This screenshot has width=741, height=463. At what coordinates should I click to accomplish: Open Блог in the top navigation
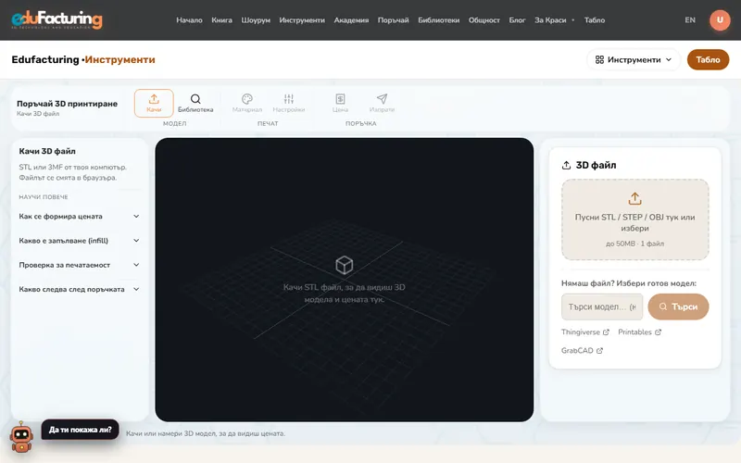517,19
